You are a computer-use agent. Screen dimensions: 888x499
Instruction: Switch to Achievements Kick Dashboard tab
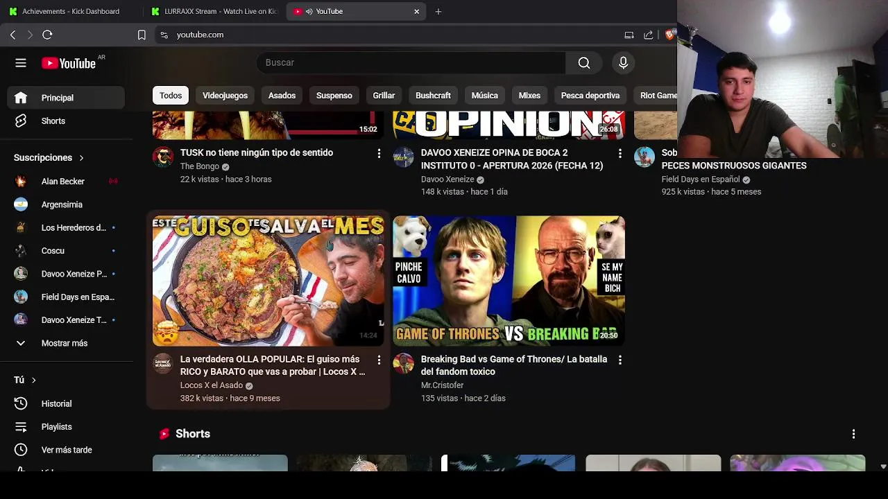point(69,11)
